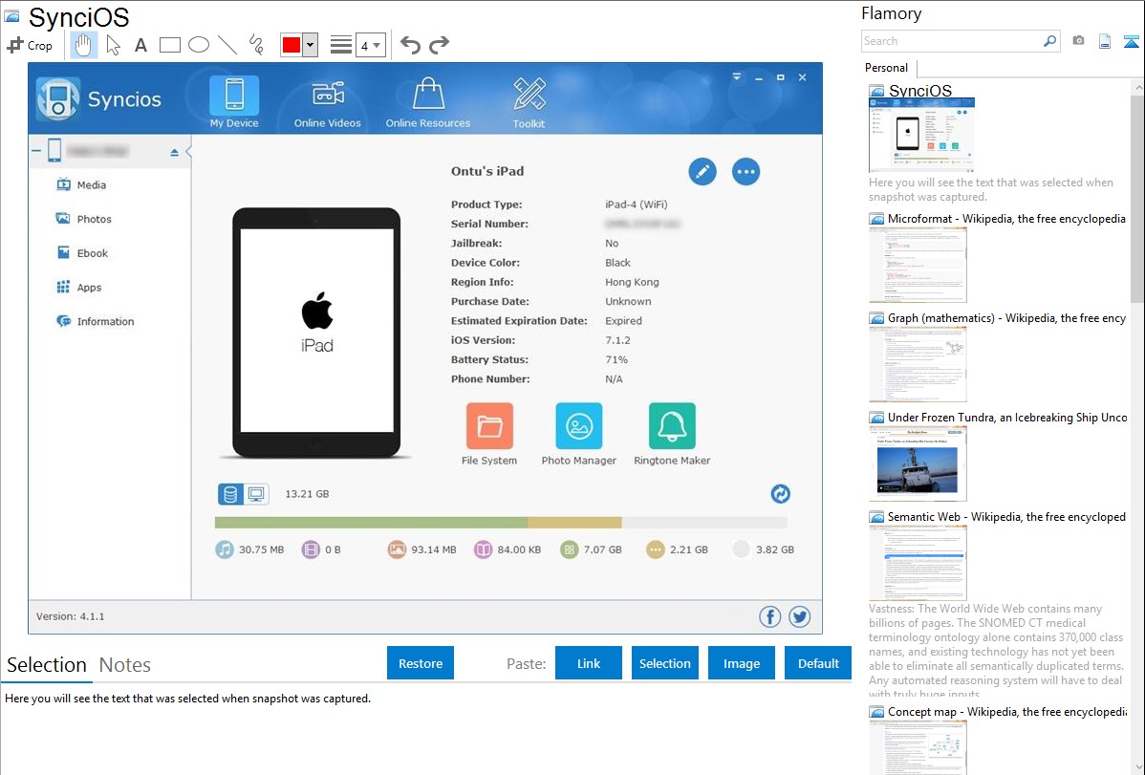Open the line width dropdown

[x=370, y=45]
